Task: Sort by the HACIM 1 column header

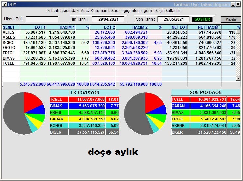Action: [x=61, y=27]
